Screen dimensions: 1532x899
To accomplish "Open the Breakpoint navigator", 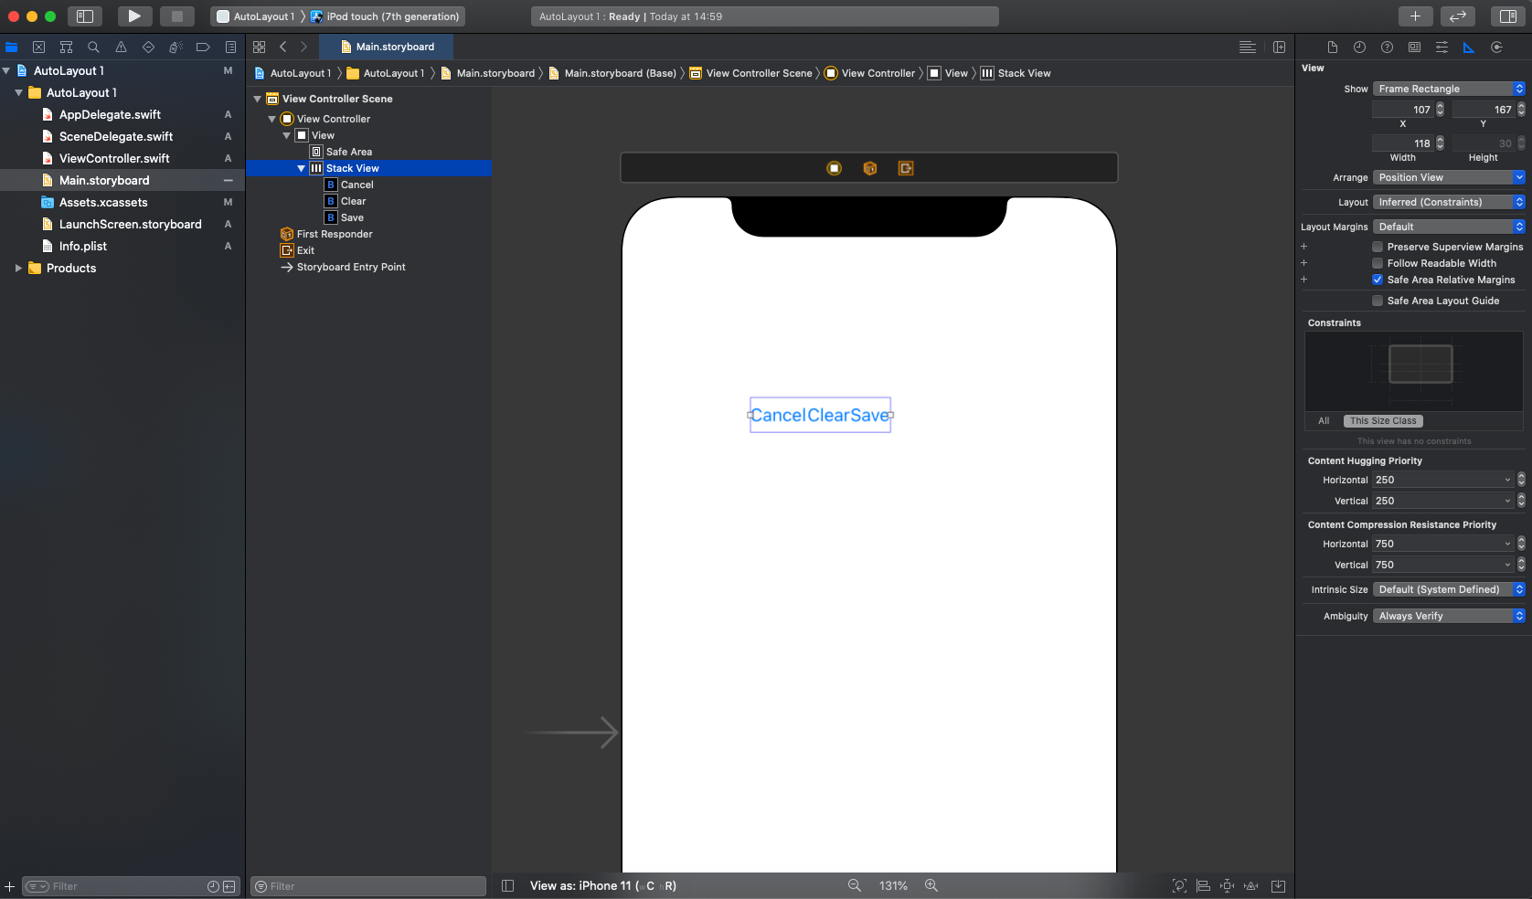I will 203,47.
